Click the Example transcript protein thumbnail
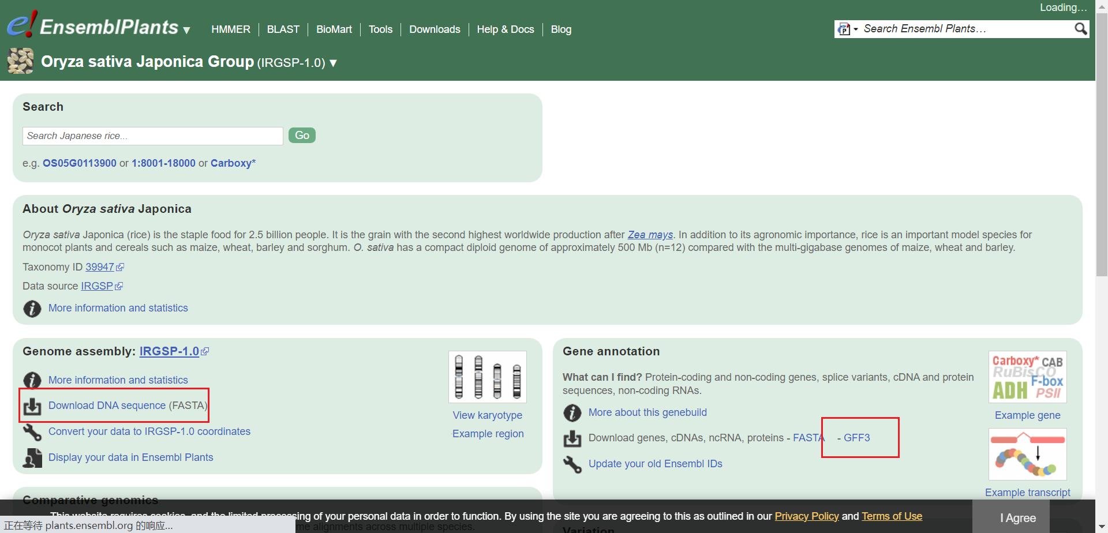 coord(1028,454)
